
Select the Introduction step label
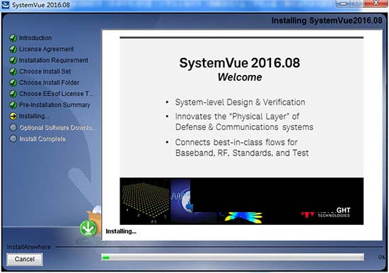point(35,38)
